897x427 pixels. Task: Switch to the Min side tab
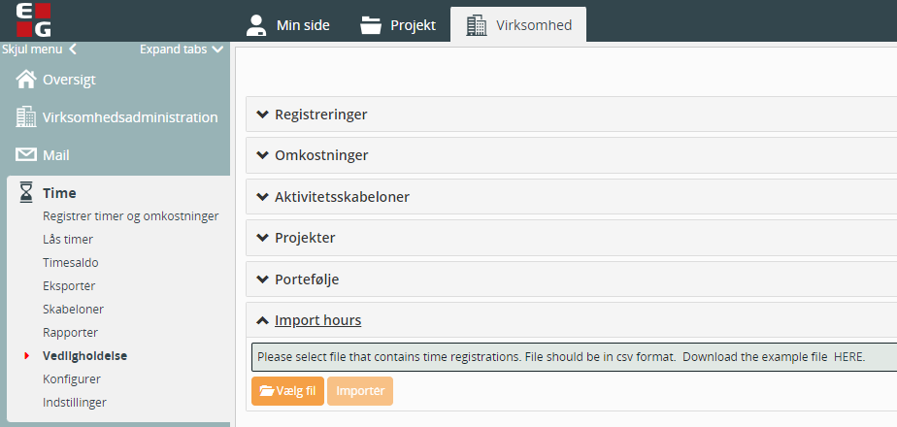(287, 25)
